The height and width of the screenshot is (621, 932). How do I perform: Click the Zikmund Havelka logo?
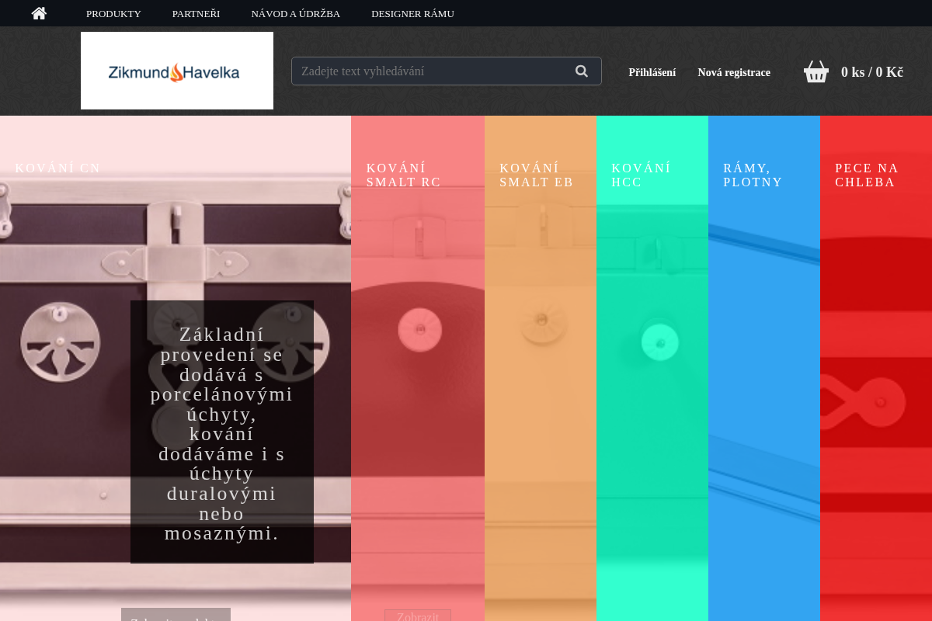[x=177, y=71]
